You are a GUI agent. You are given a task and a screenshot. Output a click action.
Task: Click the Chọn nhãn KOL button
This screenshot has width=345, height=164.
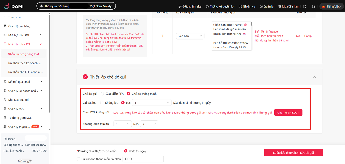288,113
